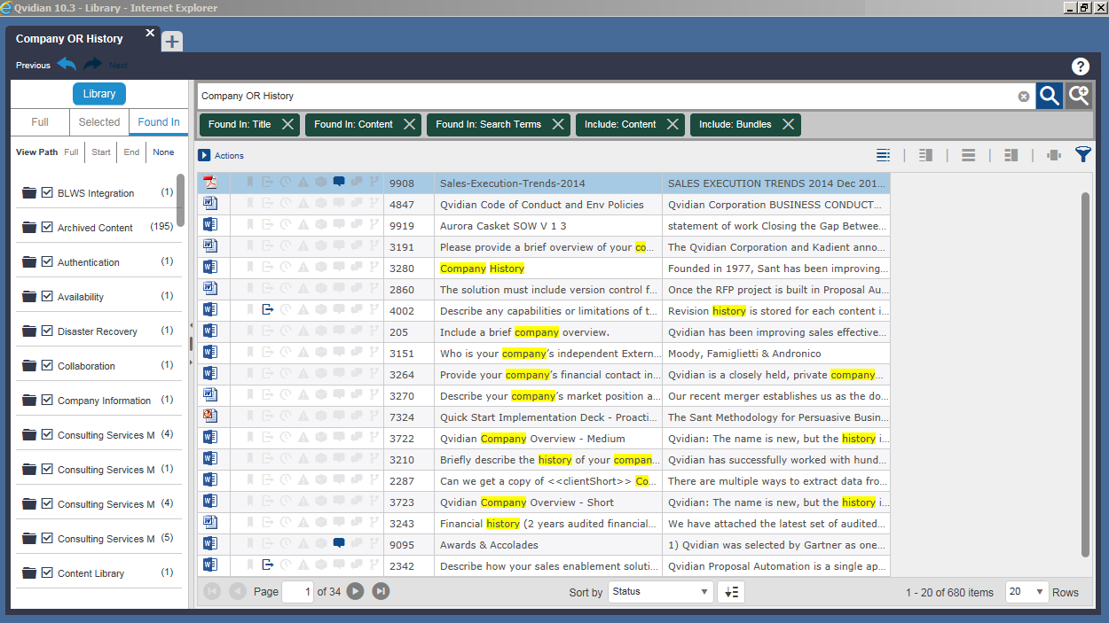
Task: Open advanced search with magnifier-plus icon
Action: pyautogui.click(x=1078, y=96)
